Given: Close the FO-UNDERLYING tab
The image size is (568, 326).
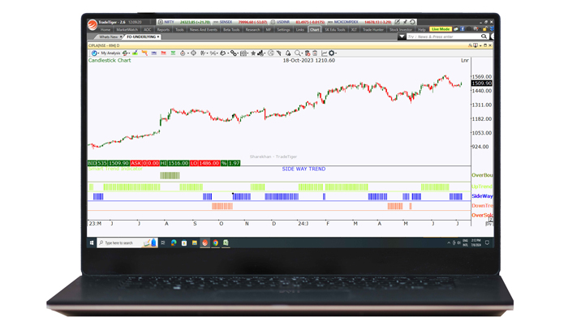Looking at the screenshot, I should click(158, 37).
